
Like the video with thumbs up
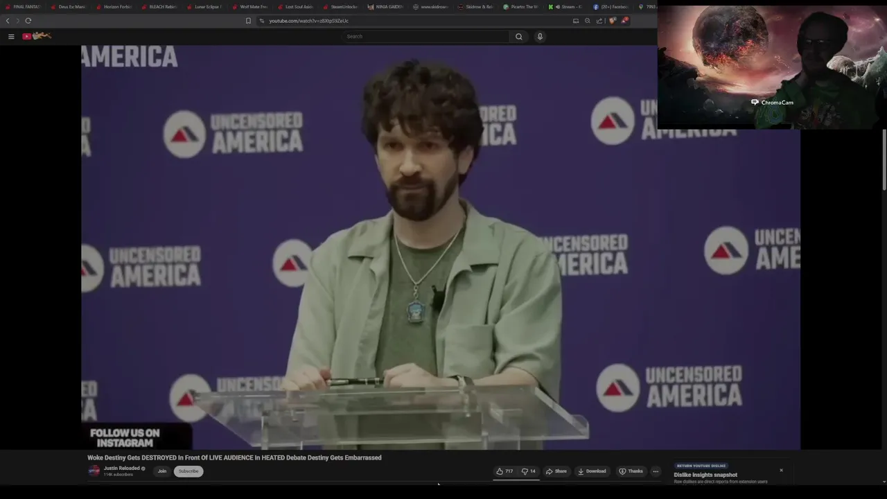pyautogui.click(x=504, y=471)
